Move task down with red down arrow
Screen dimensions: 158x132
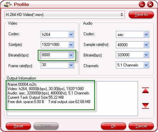point(145,106)
